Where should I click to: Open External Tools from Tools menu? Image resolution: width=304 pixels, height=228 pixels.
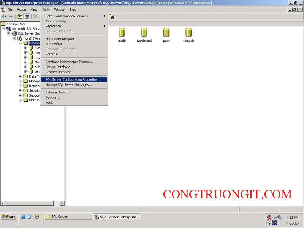[74, 92]
